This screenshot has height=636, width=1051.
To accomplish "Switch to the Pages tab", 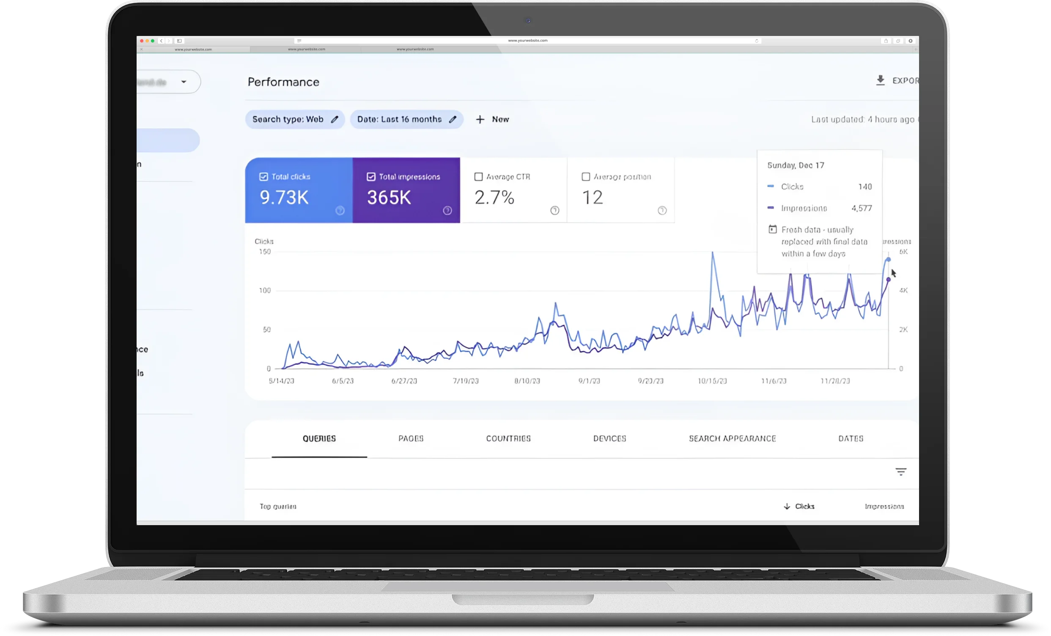I will (411, 438).
